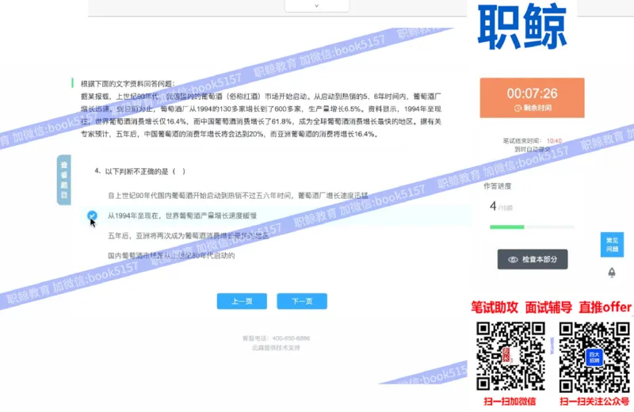Click the QR code labeled 扫一扫关注公众号
The height and width of the screenshot is (412, 634).
pyautogui.click(x=594, y=357)
